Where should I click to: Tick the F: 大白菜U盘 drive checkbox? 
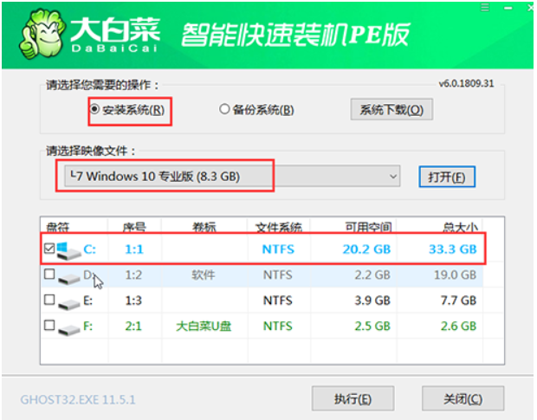pos(49,326)
